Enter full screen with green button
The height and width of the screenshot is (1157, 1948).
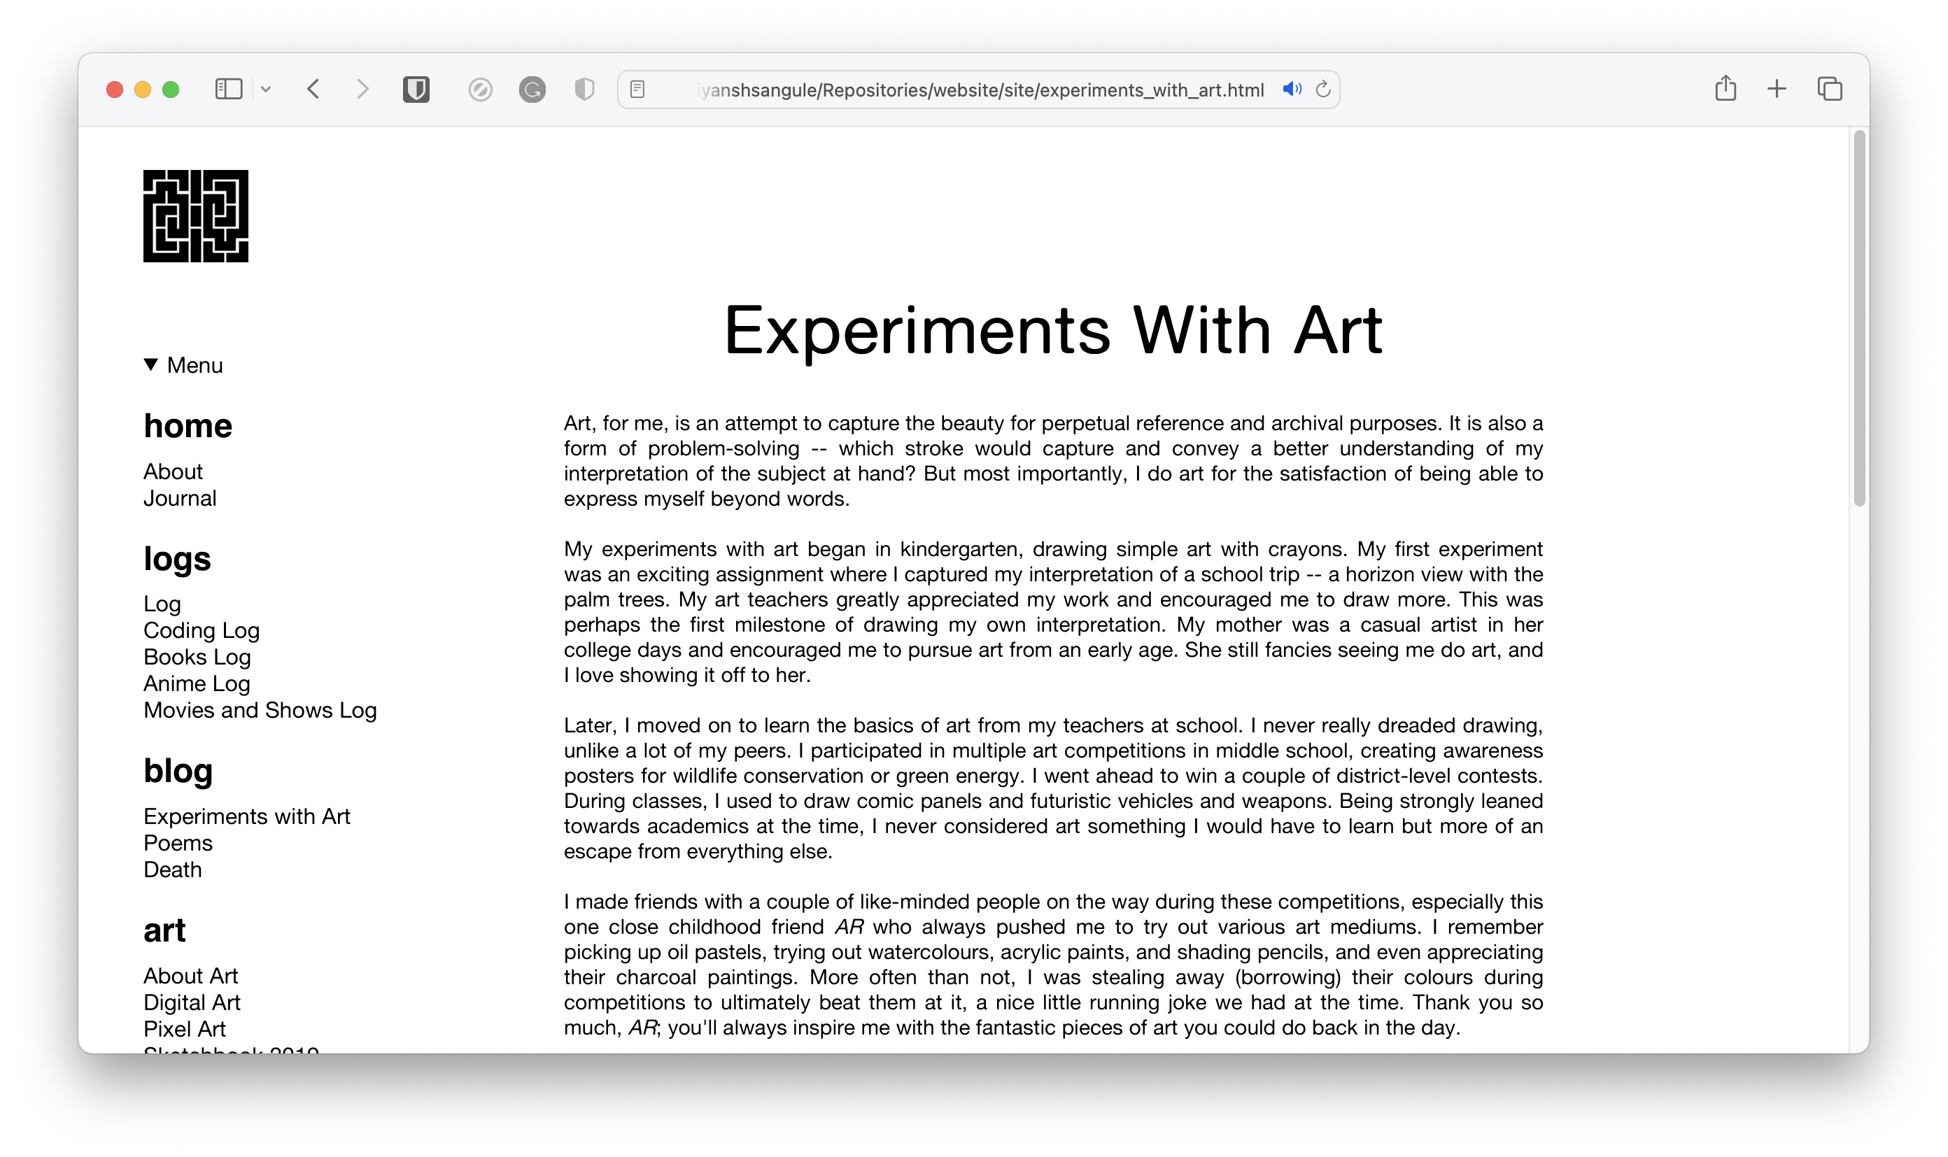pyautogui.click(x=171, y=90)
